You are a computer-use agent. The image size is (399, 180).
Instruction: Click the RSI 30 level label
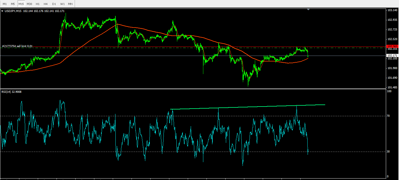(x=389, y=152)
